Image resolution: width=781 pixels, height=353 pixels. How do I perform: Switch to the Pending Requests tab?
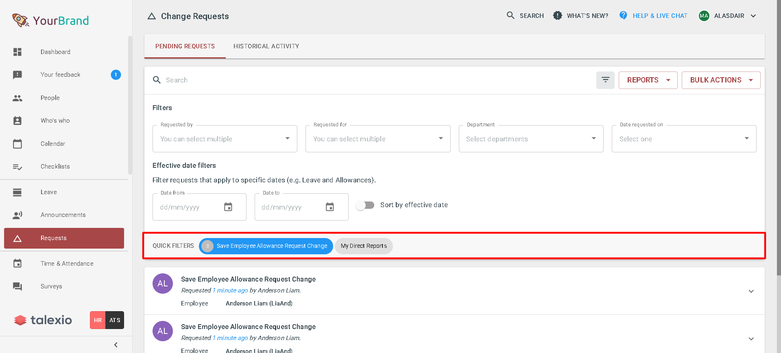(185, 46)
